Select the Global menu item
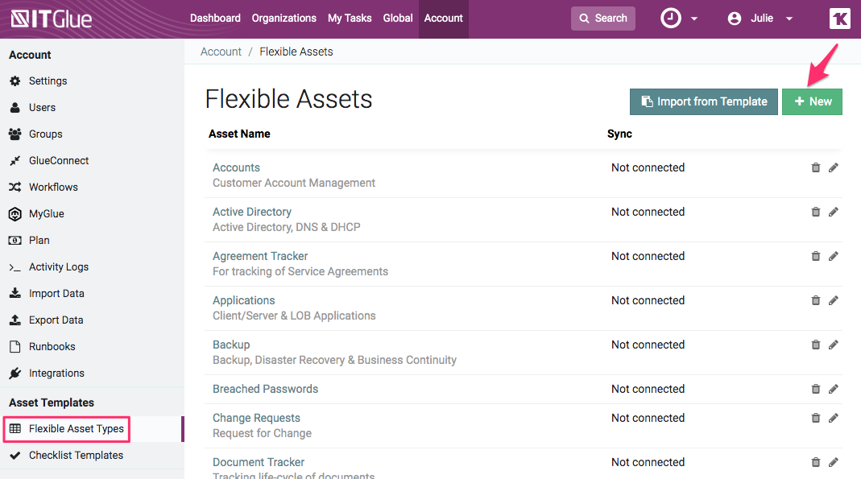 click(x=398, y=19)
